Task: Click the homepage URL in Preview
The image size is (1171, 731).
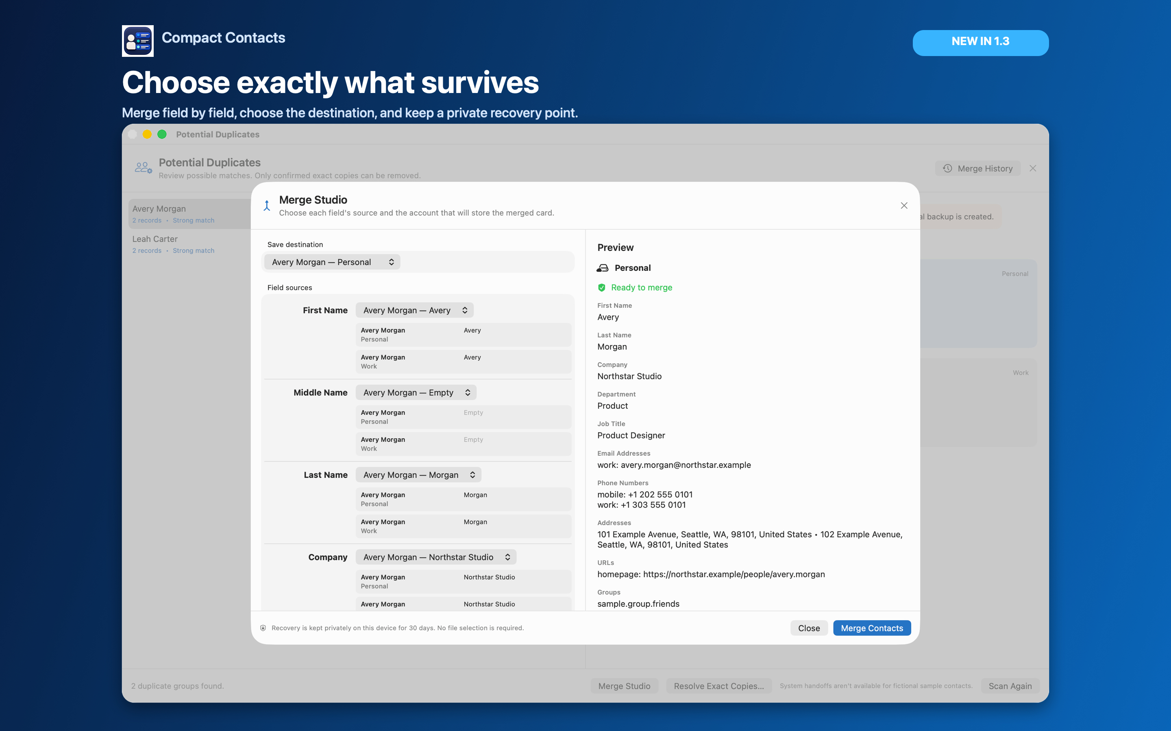Action: [711, 574]
